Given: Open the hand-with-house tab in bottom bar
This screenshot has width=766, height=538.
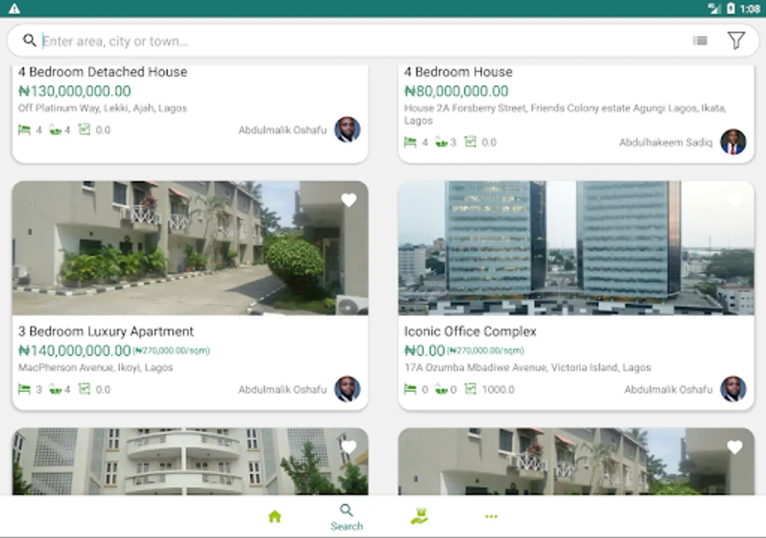Looking at the screenshot, I should [x=419, y=516].
